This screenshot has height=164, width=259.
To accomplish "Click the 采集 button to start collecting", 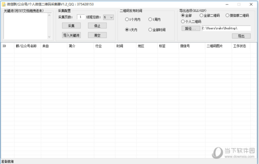I will coord(71,25).
